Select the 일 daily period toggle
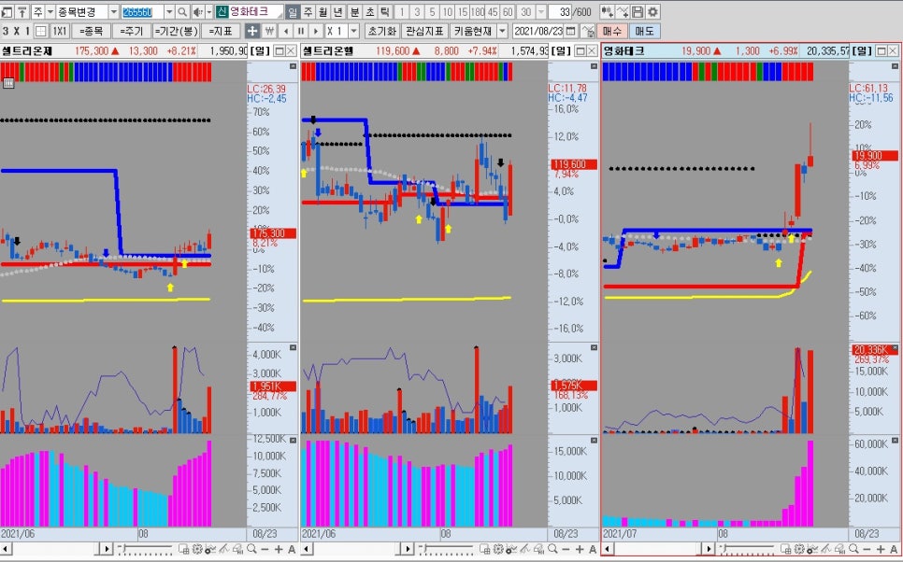 [x=293, y=11]
